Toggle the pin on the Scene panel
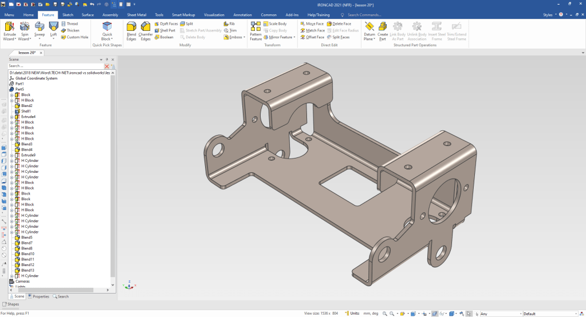Viewport: 586px width, 317px height. (107, 60)
